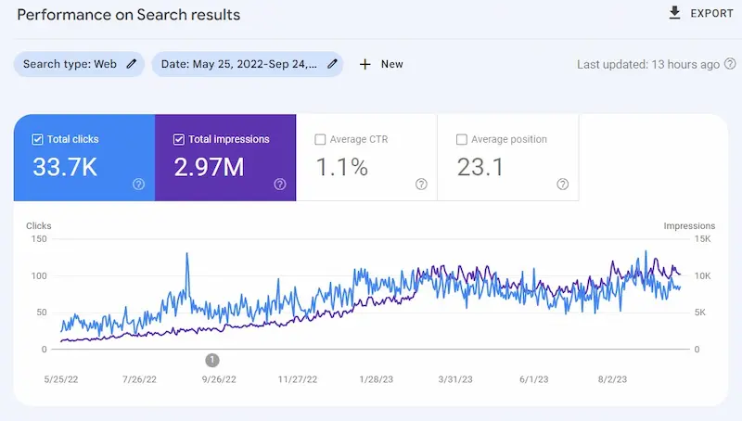Open the Date range filter chip
The width and height of the screenshot is (742, 421).
[x=238, y=64]
